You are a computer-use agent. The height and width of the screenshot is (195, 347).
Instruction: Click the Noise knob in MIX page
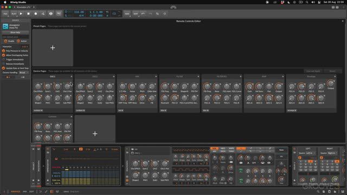132,87
